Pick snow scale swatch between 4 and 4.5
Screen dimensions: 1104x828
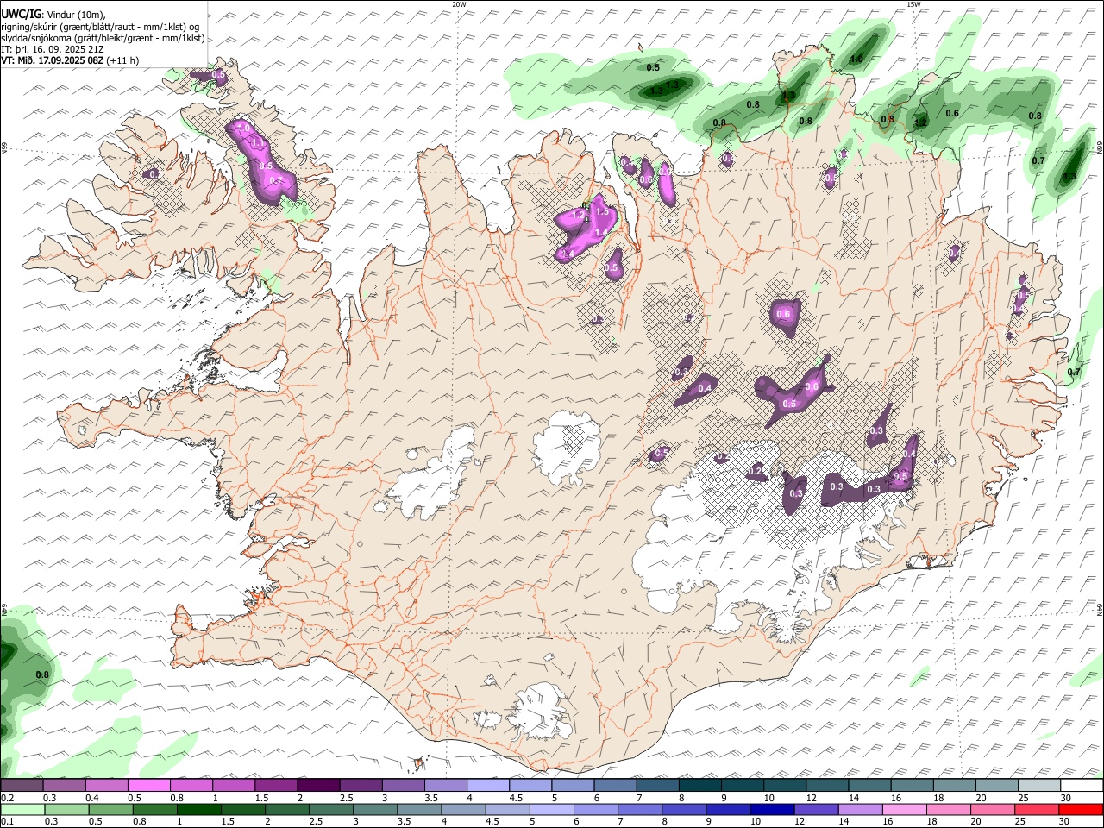pyautogui.click(x=487, y=786)
